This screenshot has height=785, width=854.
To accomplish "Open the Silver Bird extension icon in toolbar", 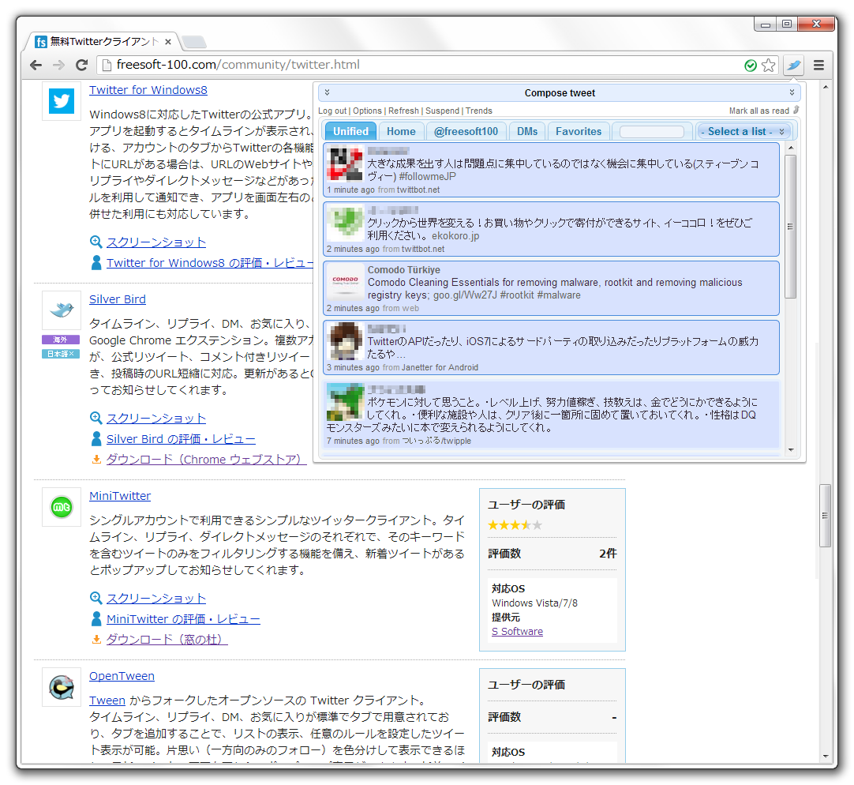I will point(793,66).
